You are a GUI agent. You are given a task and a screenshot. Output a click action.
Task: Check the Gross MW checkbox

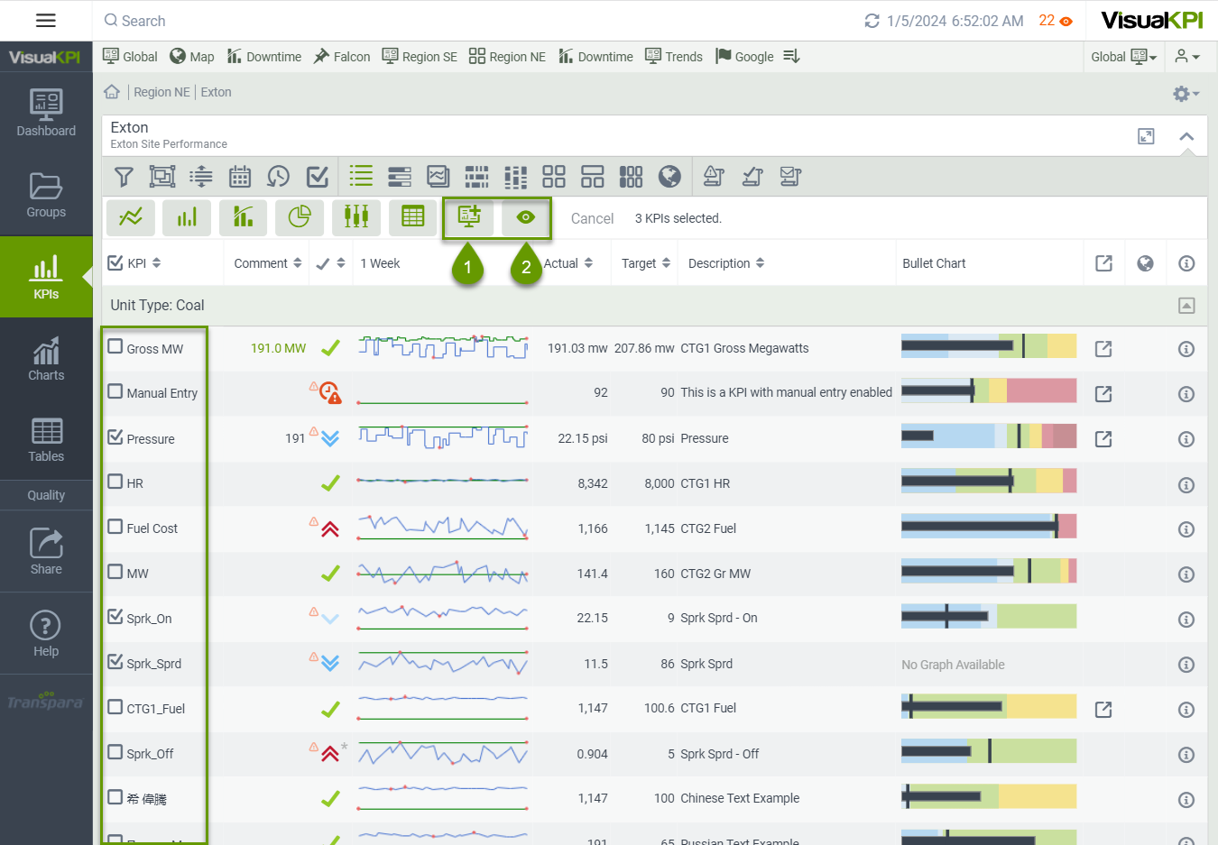[x=115, y=347]
